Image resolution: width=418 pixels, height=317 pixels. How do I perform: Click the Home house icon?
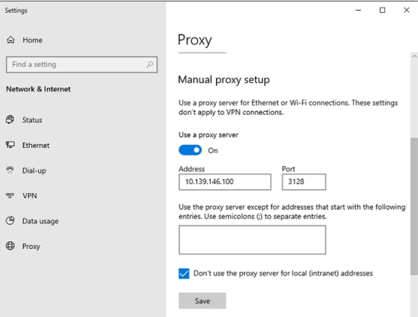point(11,40)
